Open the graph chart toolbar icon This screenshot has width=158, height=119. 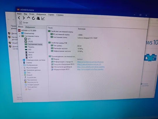tap(43, 19)
